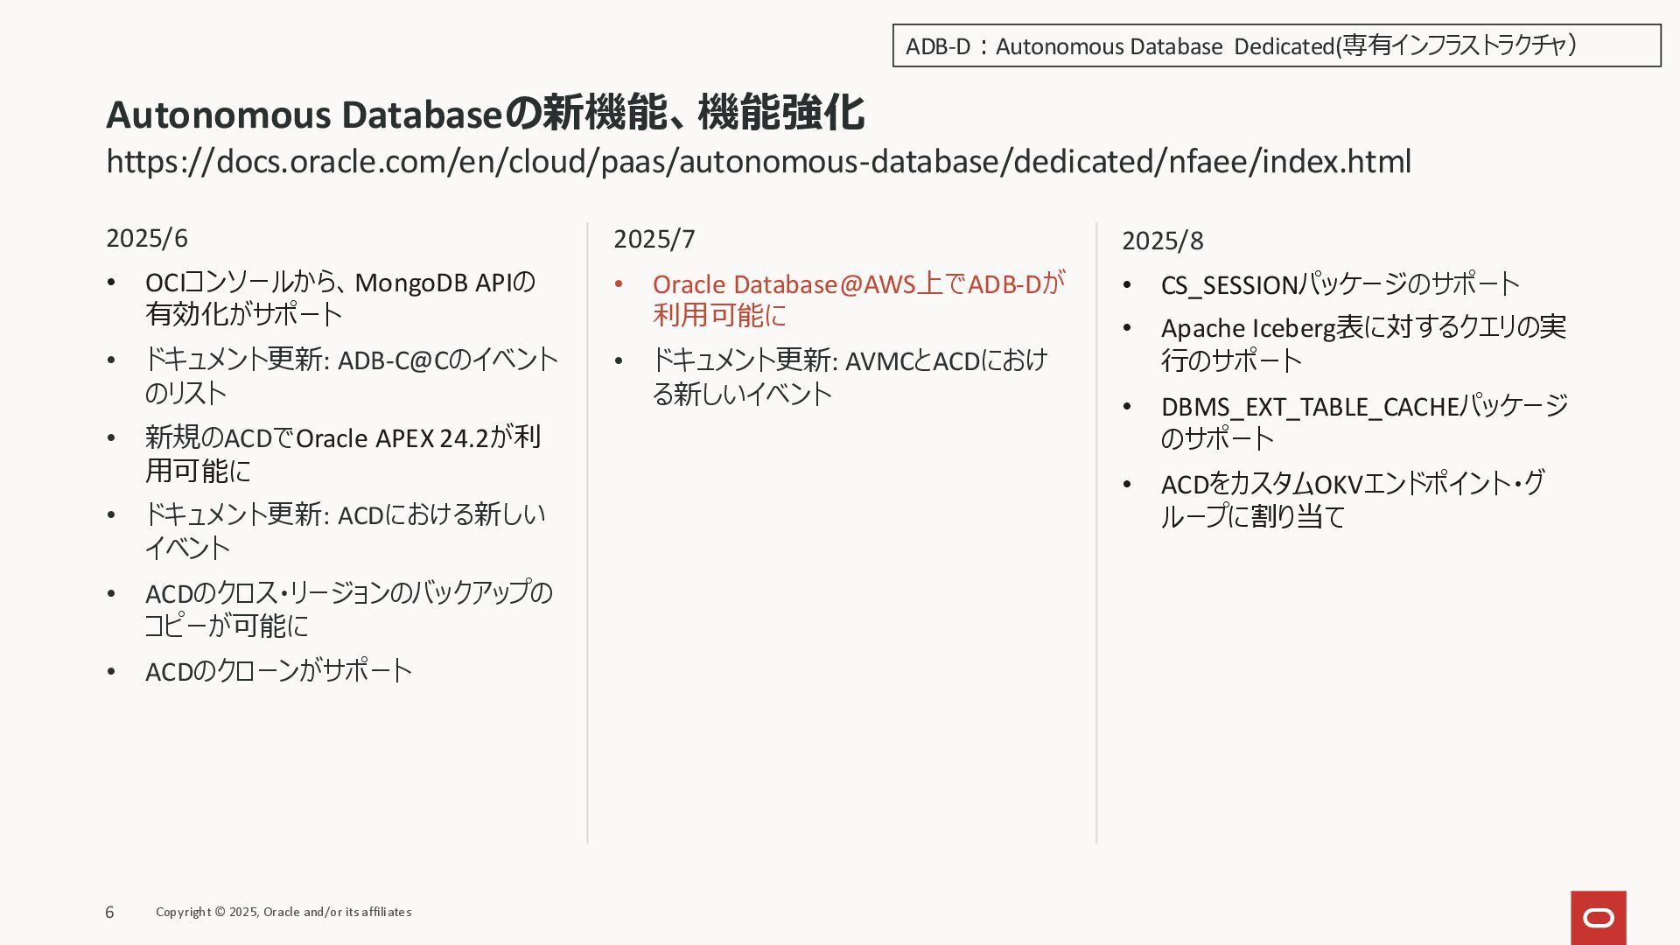
Task: Click the DBMS_EXT_TABLE_CACHE bullet
Action: click(x=1365, y=422)
